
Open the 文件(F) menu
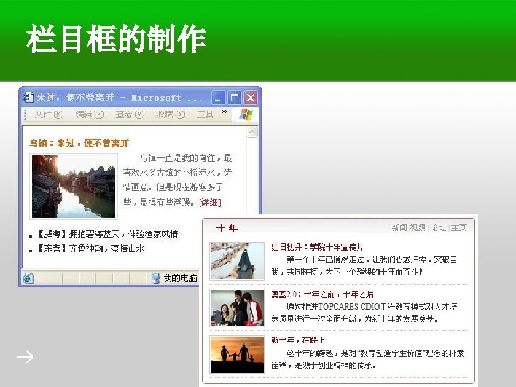[49, 114]
